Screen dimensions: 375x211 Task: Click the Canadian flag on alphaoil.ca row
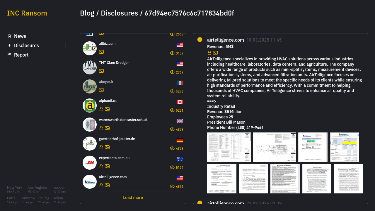[x=180, y=102]
